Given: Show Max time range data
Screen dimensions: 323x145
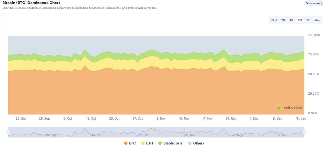Looking at the screenshot, I should coord(317,20).
